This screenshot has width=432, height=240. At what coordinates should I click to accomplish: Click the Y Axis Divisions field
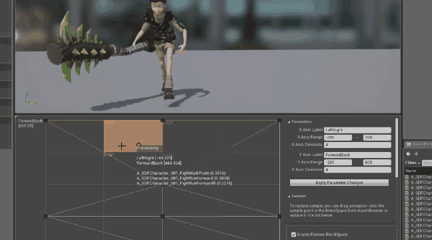[357, 170]
